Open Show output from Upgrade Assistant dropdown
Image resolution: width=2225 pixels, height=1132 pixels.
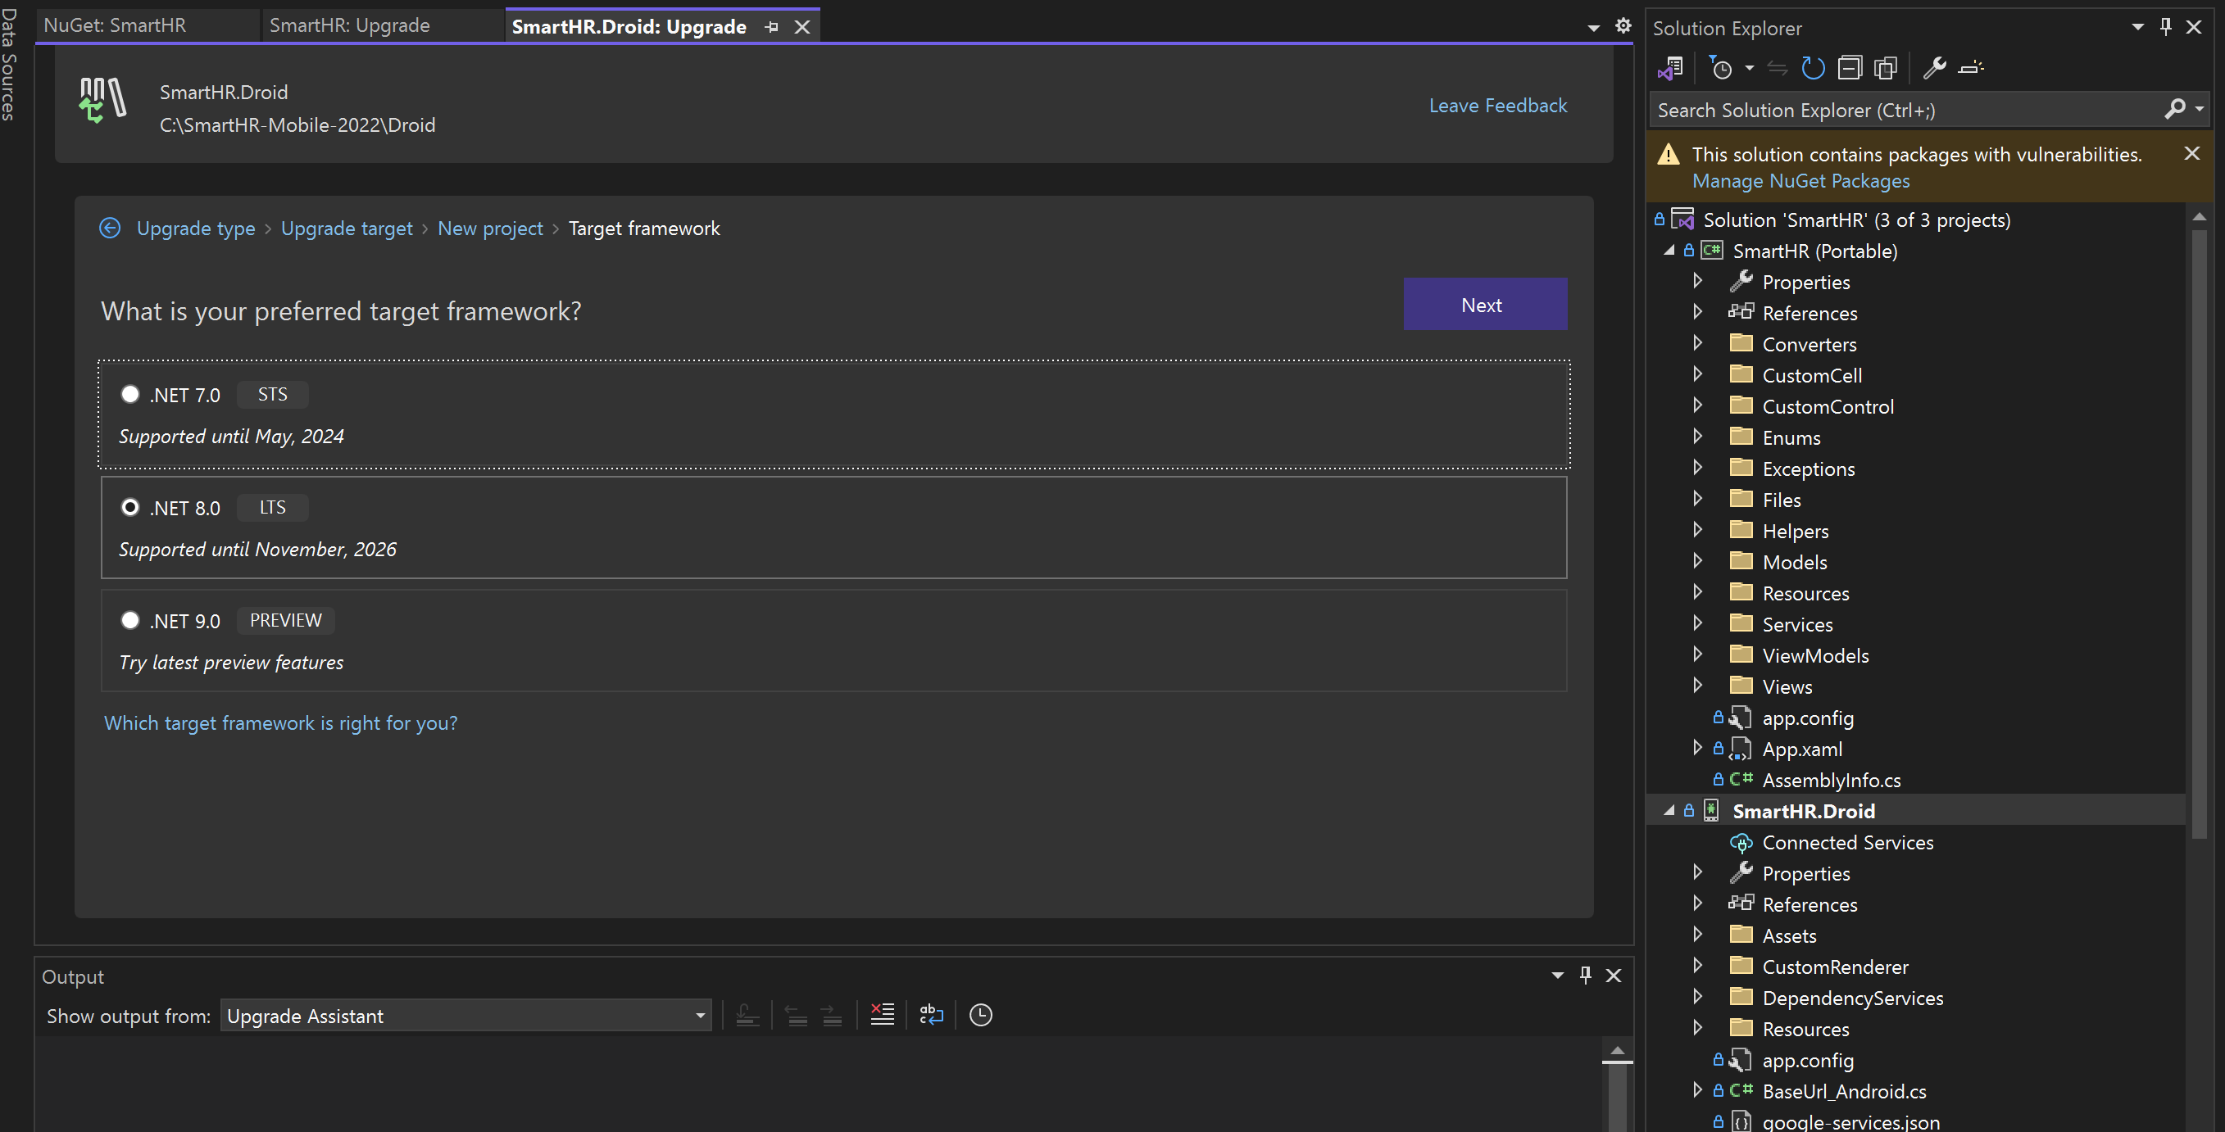[x=465, y=1016]
